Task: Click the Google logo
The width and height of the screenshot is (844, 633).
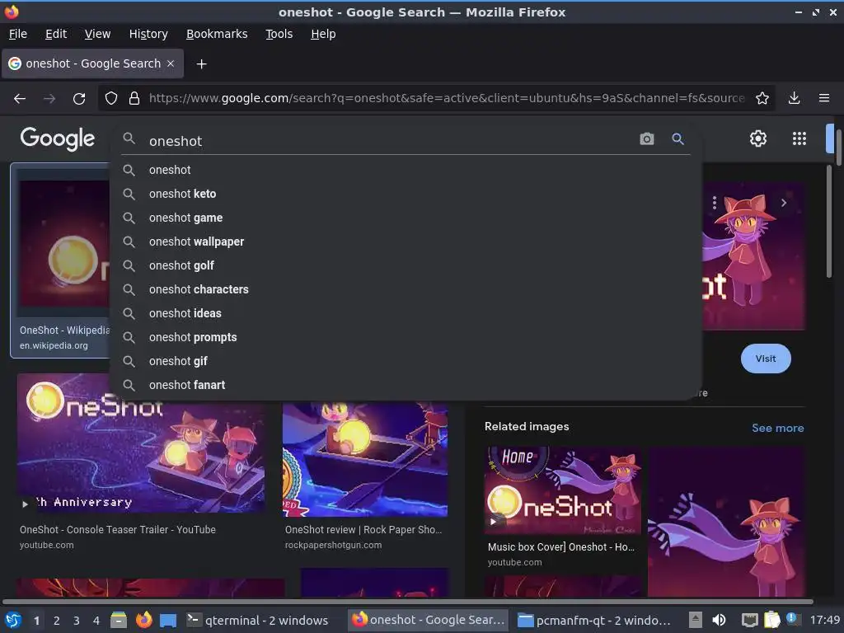Action: [58, 138]
